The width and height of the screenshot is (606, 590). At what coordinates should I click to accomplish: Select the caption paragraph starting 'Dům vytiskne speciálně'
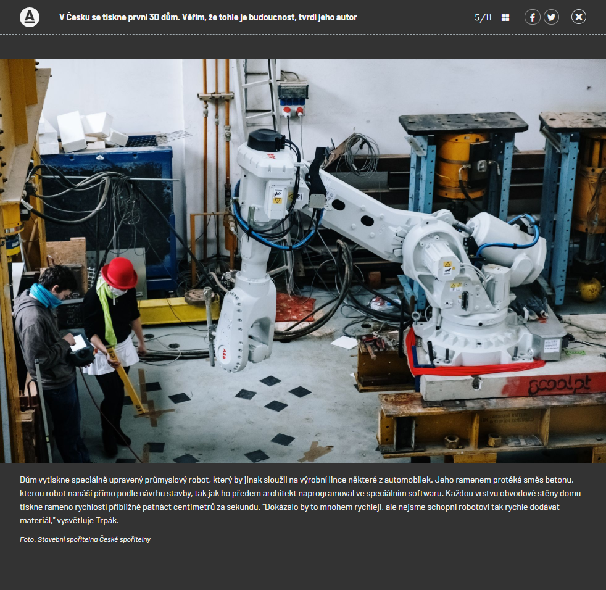(301, 500)
